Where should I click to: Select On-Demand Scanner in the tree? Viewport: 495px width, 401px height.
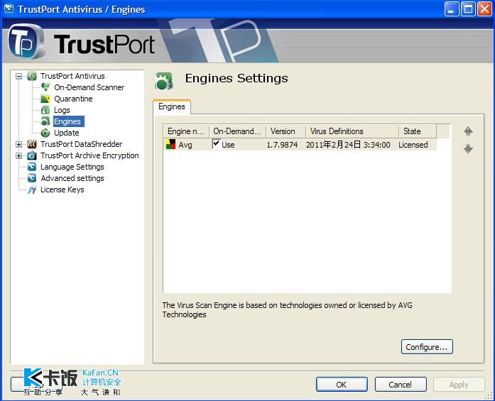(x=89, y=87)
